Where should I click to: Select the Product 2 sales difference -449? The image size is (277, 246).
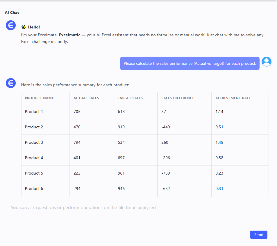pos(166,127)
